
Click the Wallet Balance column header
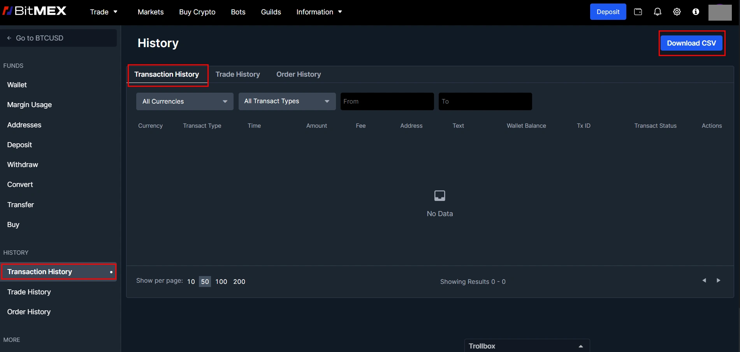coord(526,126)
